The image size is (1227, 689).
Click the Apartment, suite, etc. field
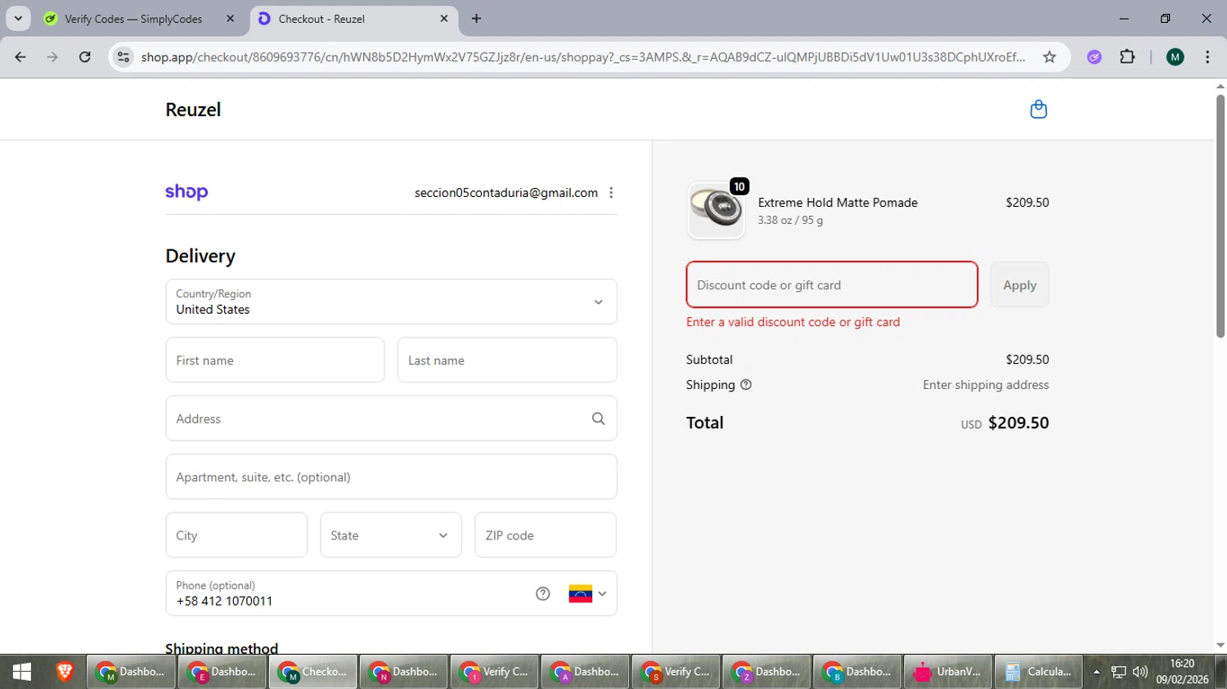tap(391, 476)
